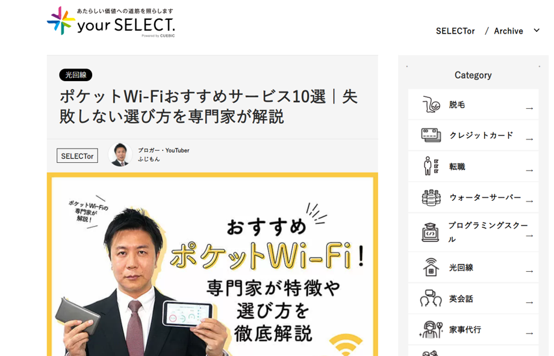Select the 光回線 house Wi-Fi icon
The height and width of the screenshot is (356, 554).
pos(431,267)
